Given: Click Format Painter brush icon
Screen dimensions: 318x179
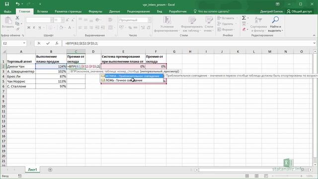Looking at the screenshot, I should pyautogui.click(x=17, y=29).
